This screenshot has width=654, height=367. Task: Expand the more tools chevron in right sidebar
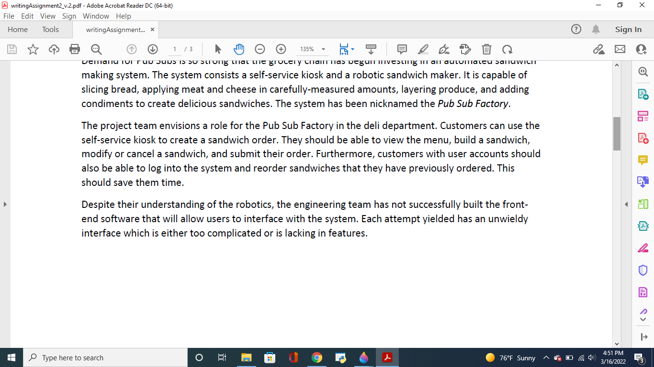(643, 319)
